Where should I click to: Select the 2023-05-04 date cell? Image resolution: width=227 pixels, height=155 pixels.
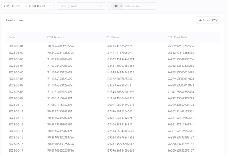16,66
